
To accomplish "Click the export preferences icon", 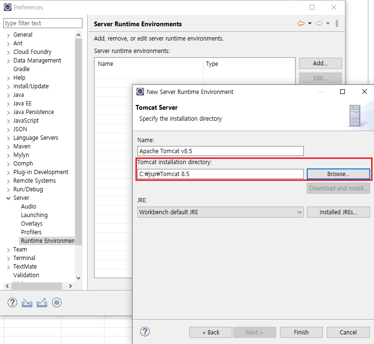I will [42, 303].
